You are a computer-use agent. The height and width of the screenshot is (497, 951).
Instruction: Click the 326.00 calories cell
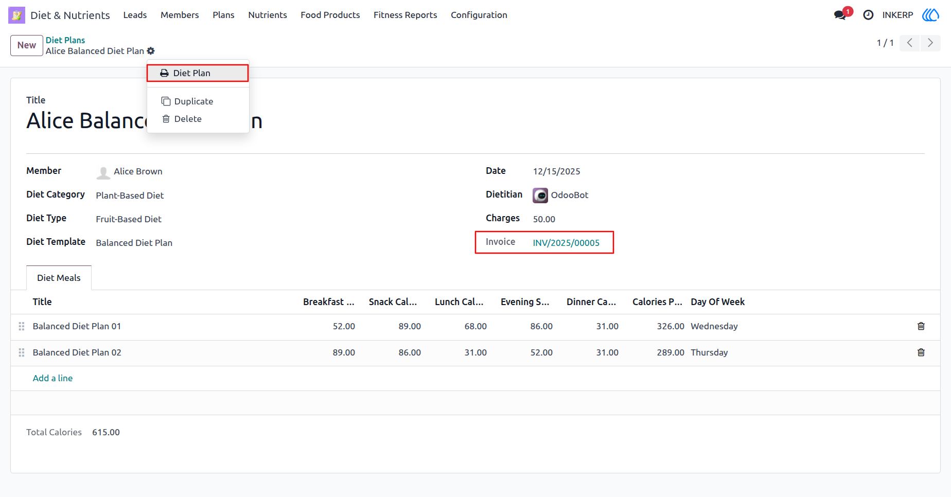click(x=671, y=326)
